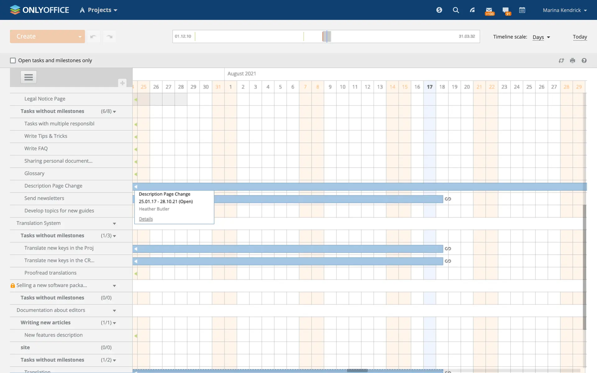597x373 pixels.
Task: Click the search icon in the top bar
Action: point(456,10)
